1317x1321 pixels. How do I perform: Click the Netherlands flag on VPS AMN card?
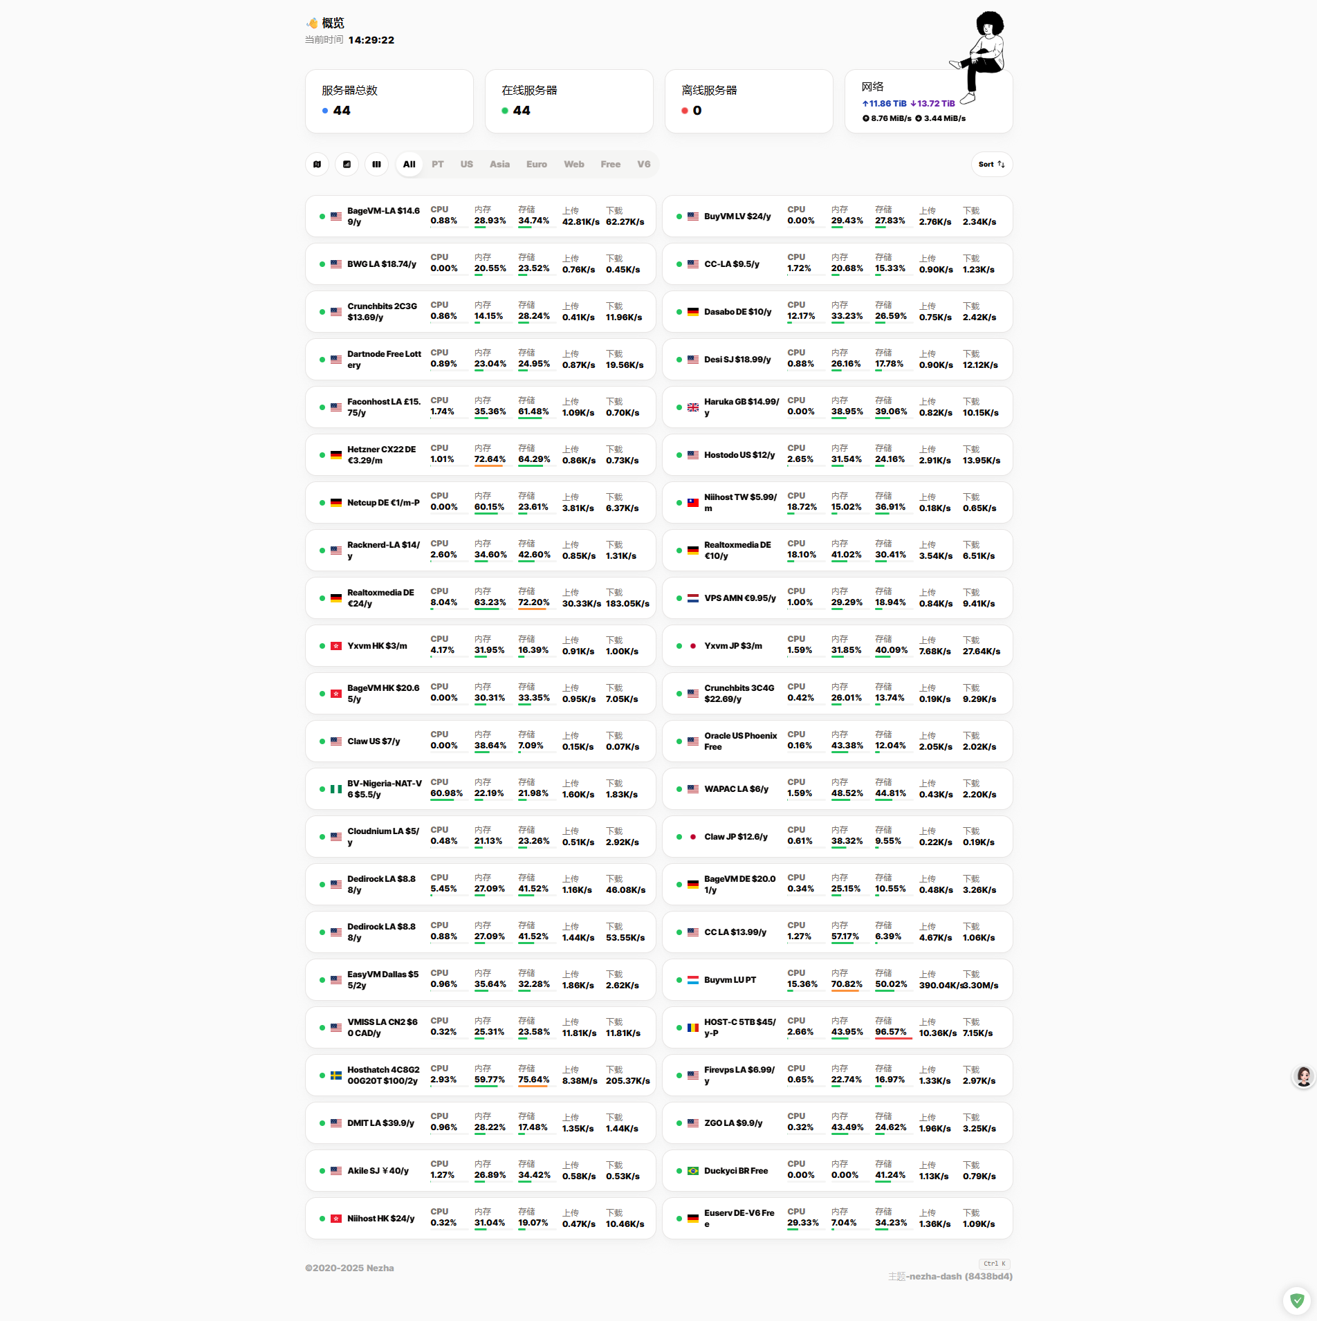[x=693, y=598]
